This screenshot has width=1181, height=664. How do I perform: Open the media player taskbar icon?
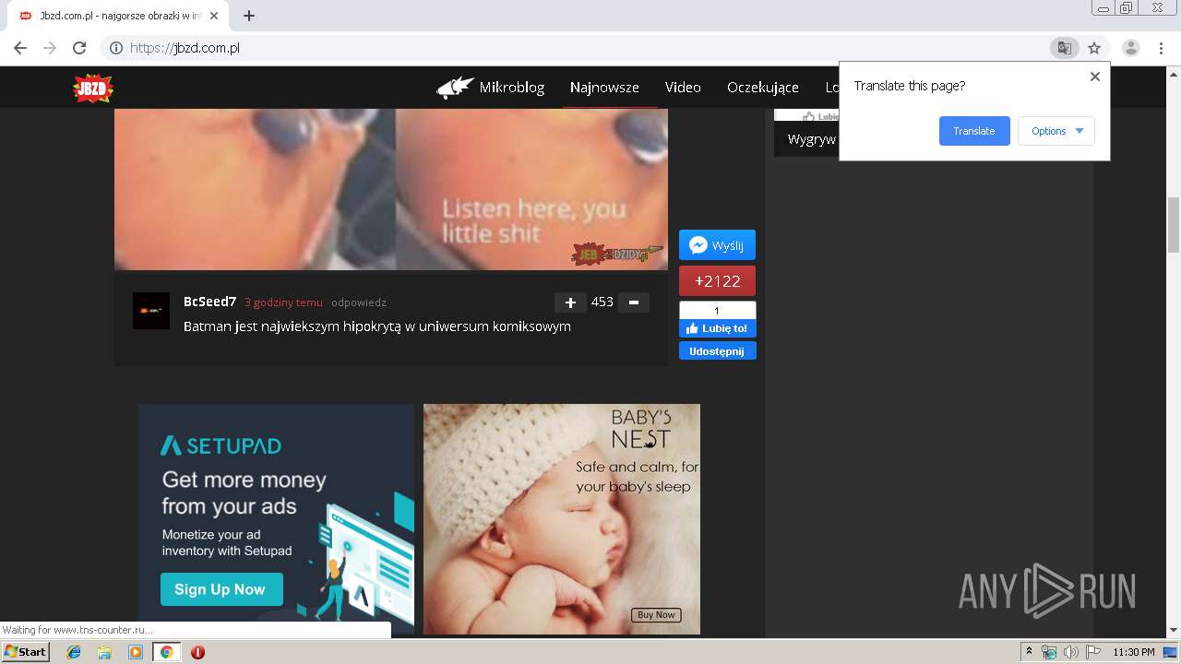tap(136, 652)
